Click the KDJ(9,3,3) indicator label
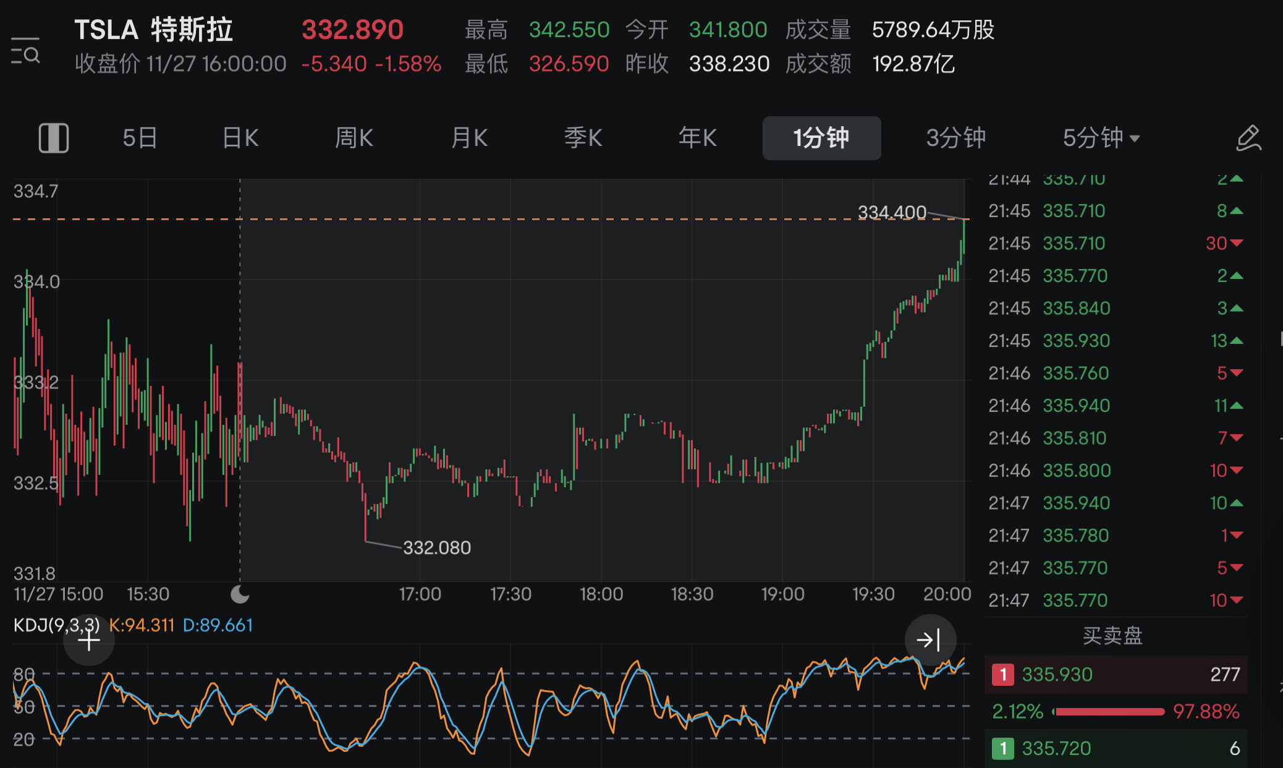The image size is (1283, 768). click(x=56, y=625)
